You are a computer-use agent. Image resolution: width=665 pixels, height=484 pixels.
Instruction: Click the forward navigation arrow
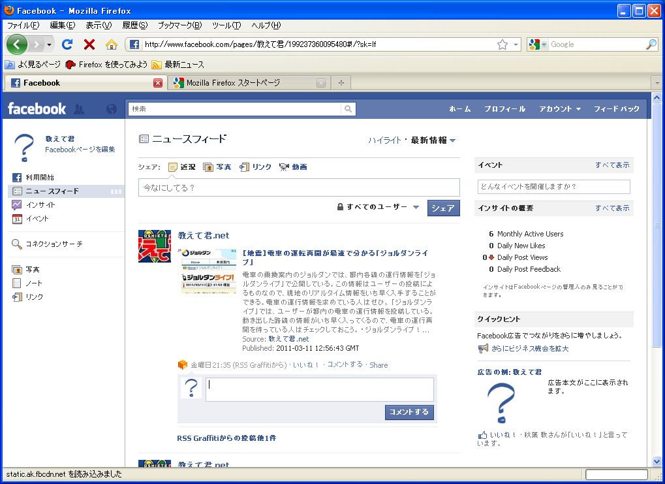[37, 44]
